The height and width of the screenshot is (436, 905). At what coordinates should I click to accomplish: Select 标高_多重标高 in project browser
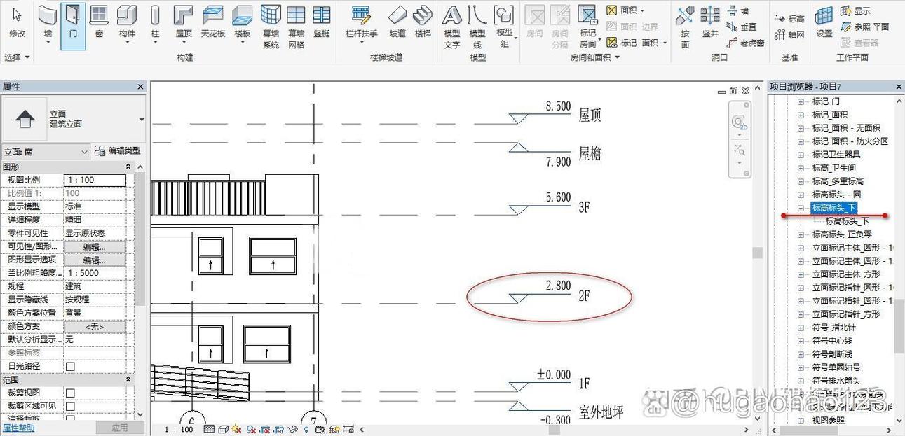838,181
